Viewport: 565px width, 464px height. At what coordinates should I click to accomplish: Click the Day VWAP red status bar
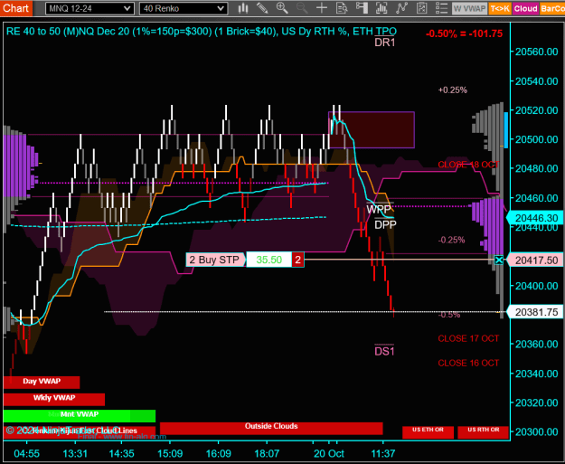[42, 383]
